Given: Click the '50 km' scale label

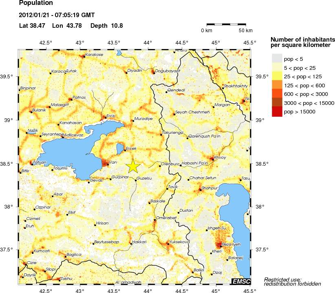Looking at the screenshot, I should (246, 30).
